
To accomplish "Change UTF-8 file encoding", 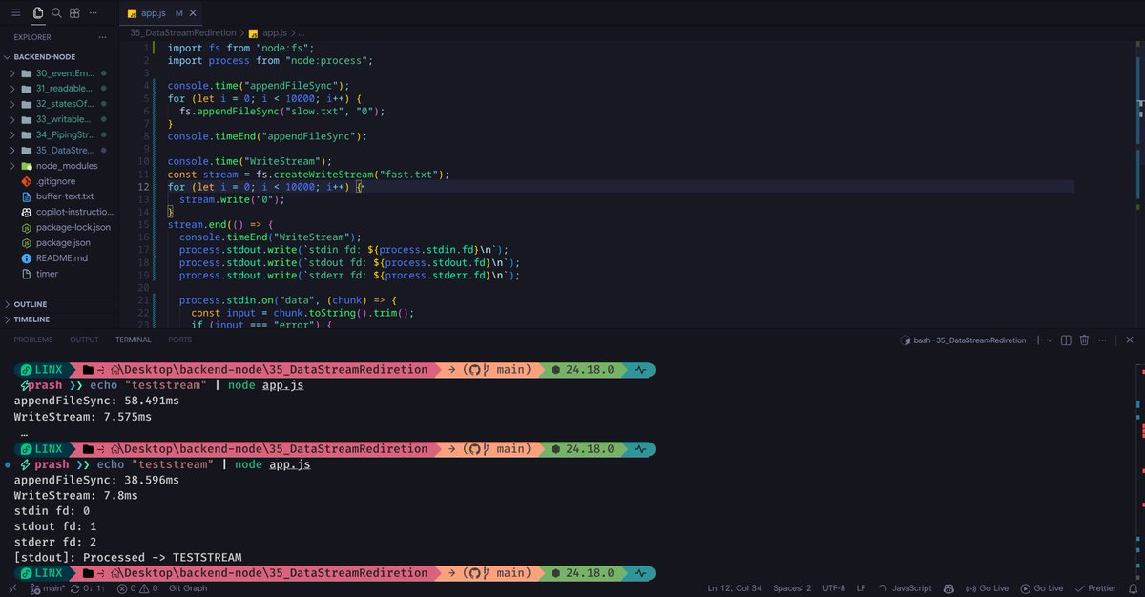I will 834,588.
